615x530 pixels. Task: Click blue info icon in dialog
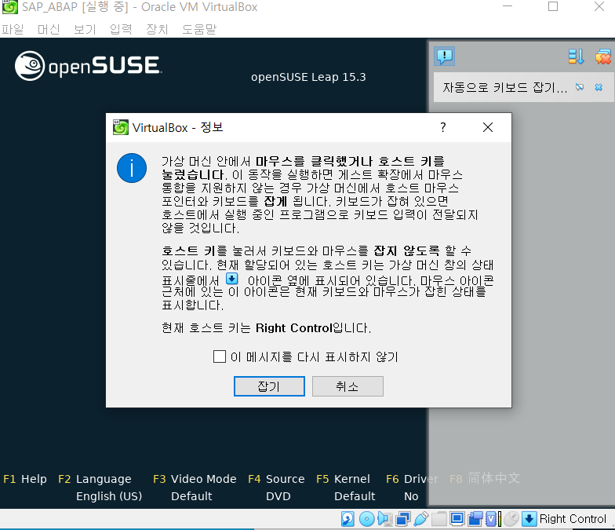tap(132, 168)
